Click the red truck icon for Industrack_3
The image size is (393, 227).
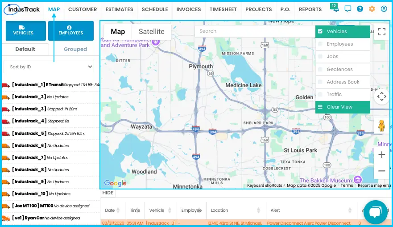point(6,109)
